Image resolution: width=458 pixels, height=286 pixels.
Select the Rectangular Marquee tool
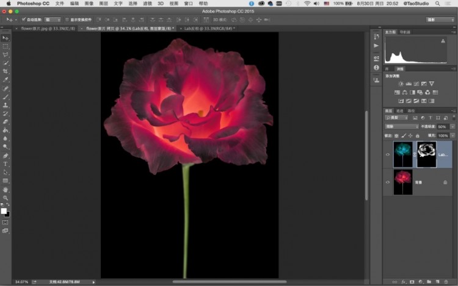(5, 46)
